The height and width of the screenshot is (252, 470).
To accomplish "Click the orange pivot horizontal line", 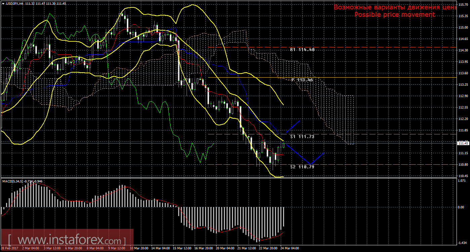I will [x=370, y=77].
